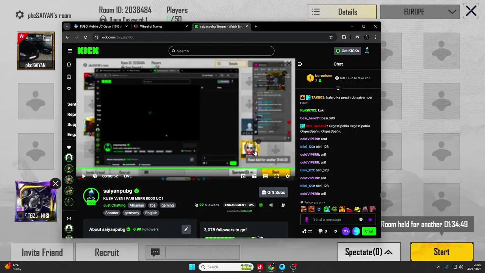The height and width of the screenshot is (273, 485).
Task: Click the followers goal progress bar
Action: (233, 238)
